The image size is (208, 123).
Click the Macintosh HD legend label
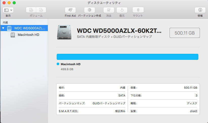click(71, 64)
